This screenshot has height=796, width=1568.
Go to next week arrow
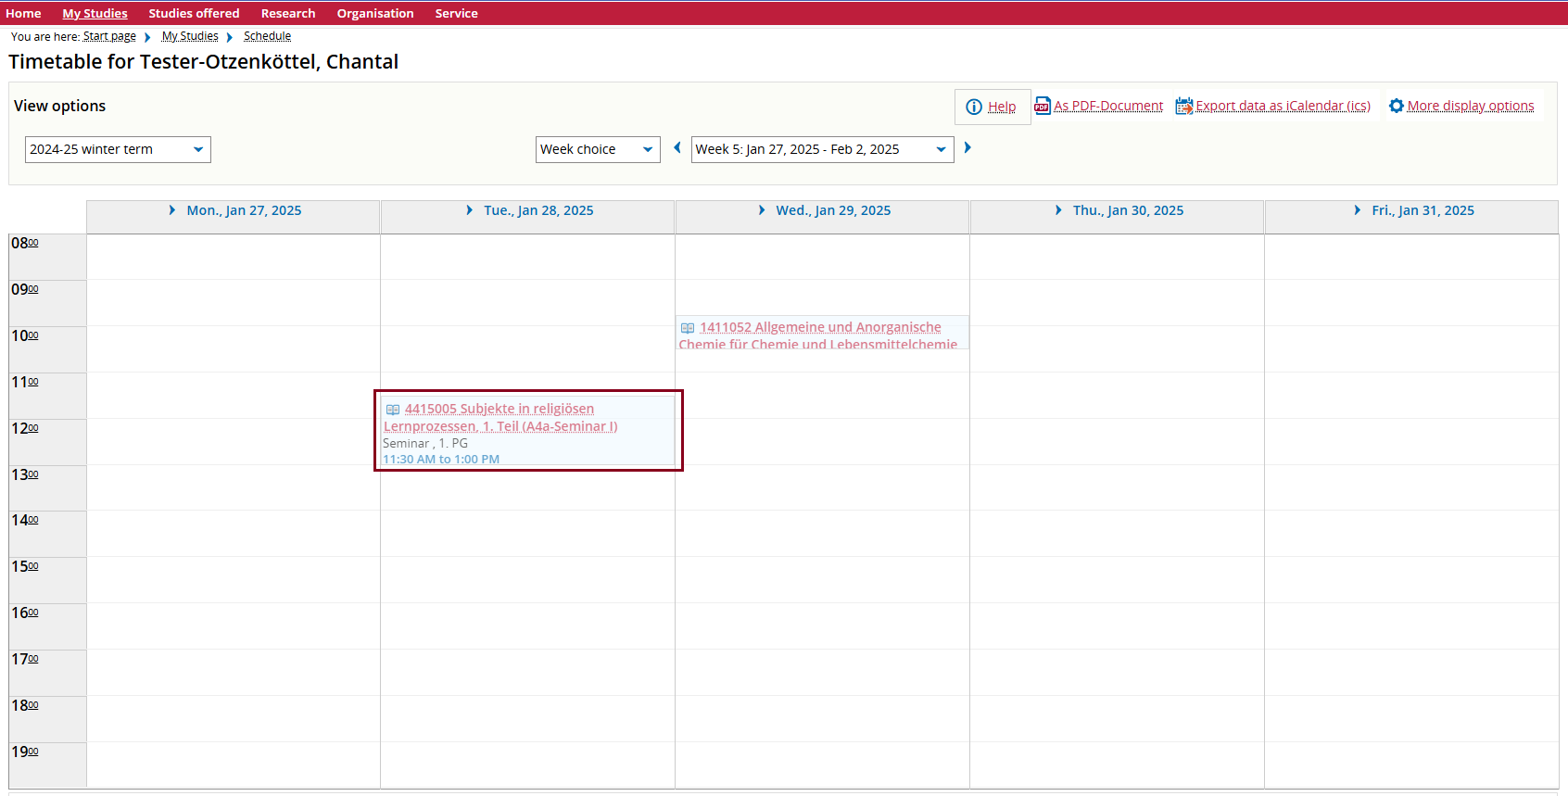coord(967,147)
